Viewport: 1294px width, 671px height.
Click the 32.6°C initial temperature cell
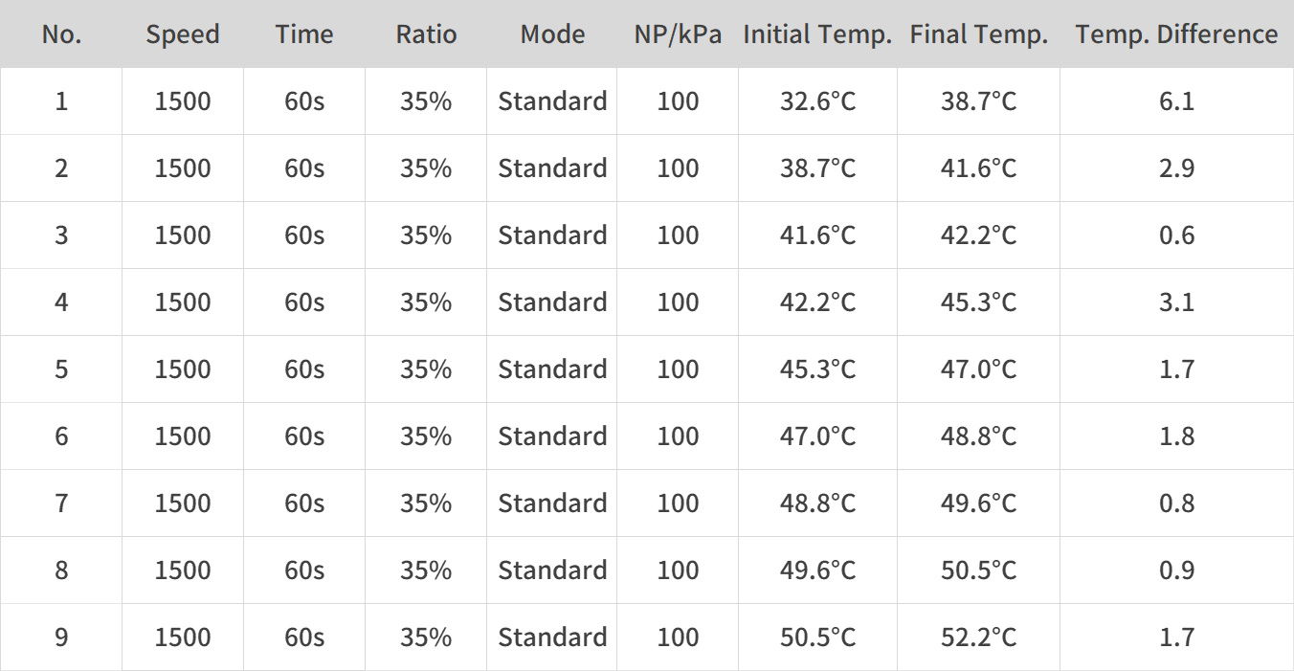tap(817, 101)
